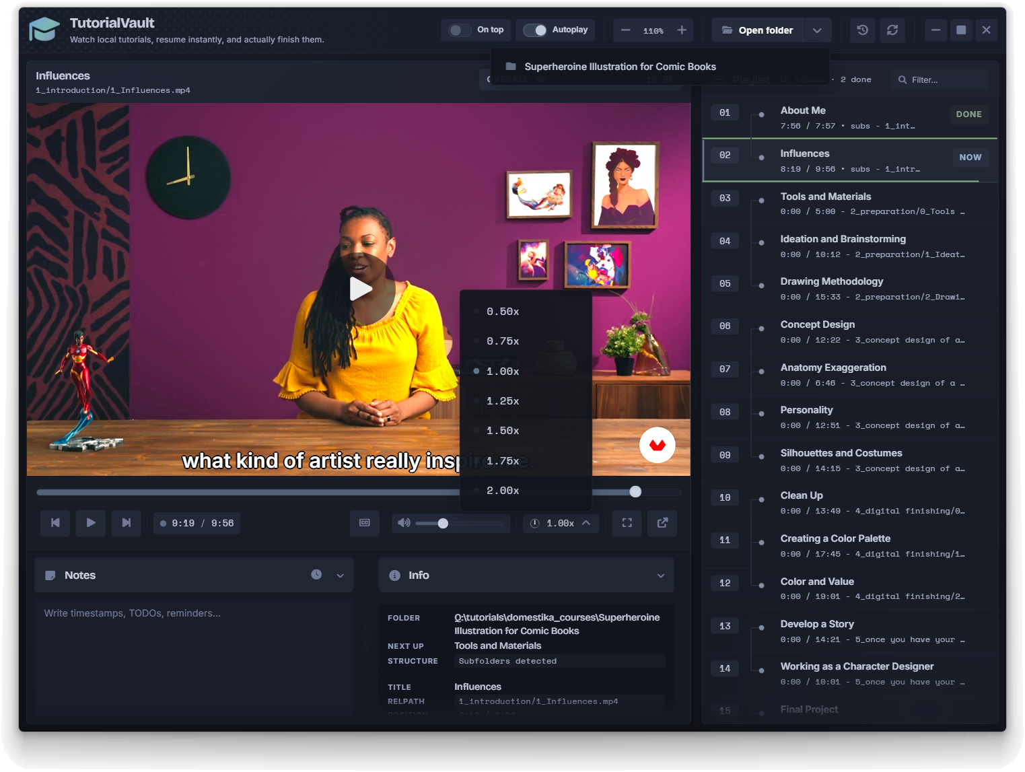Toggle the Autoplay switch
Viewport: 1025px width, 772px height.
(x=535, y=30)
